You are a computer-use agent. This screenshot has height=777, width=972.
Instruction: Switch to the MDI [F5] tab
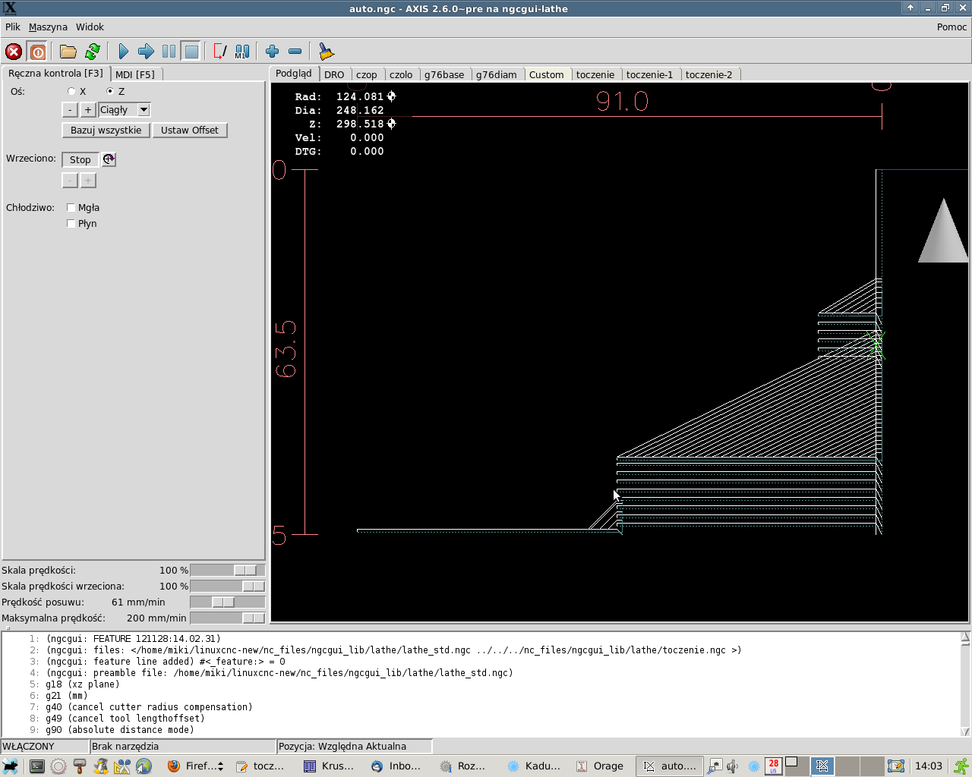tap(135, 74)
